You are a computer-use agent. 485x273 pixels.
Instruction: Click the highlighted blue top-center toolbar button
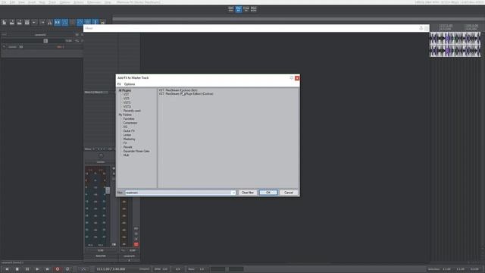coord(239,9)
